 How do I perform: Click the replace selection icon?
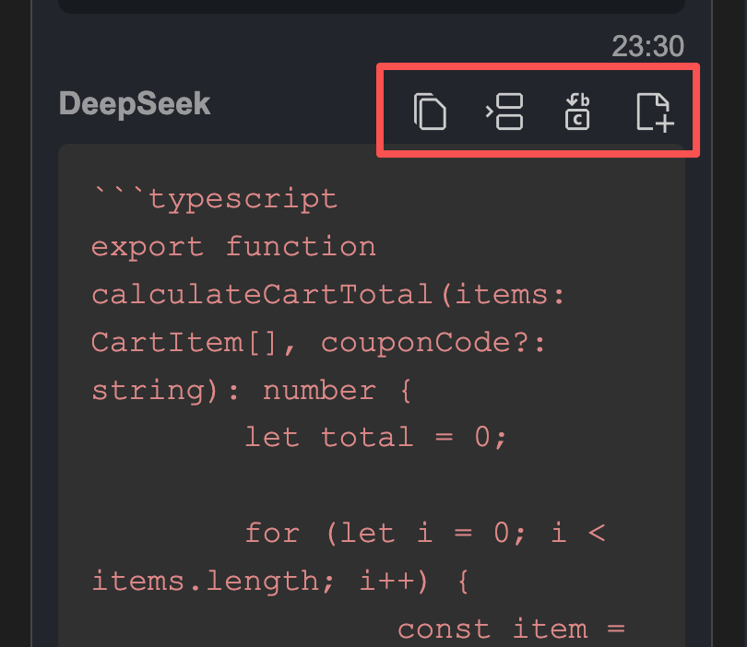coord(577,112)
